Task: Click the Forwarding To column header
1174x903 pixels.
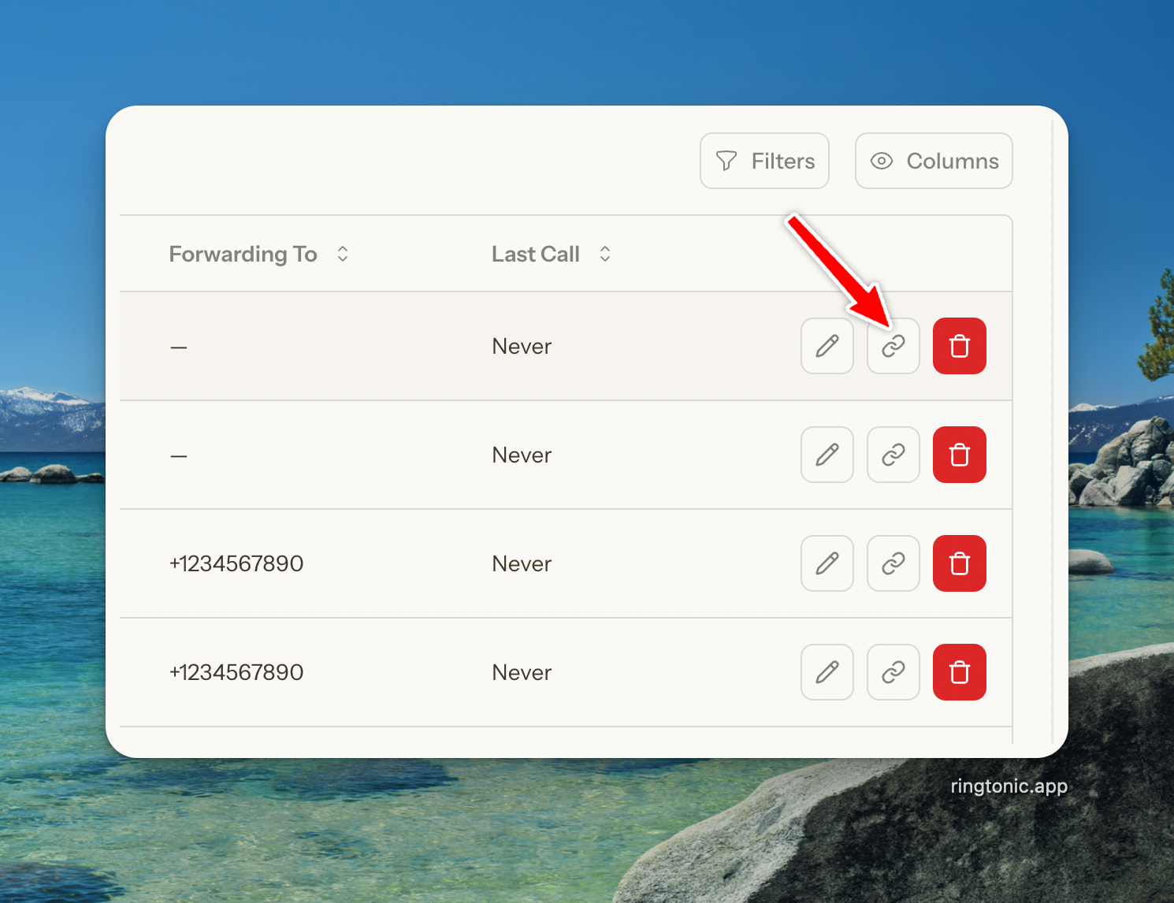Action: pyautogui.click(x=243, y=254)
